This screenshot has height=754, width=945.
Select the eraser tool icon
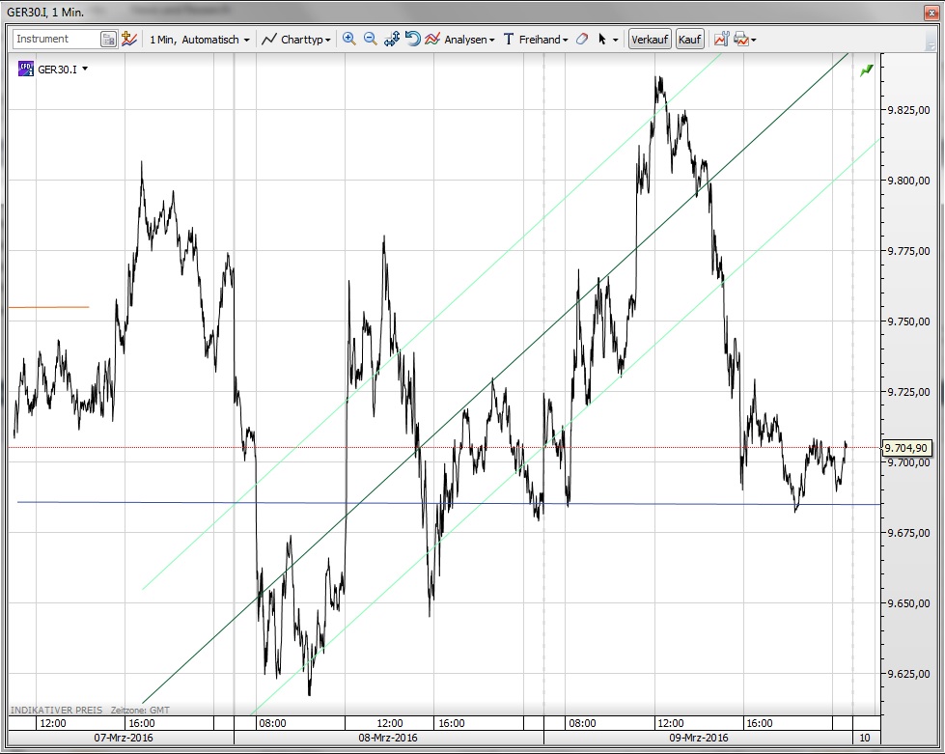pos(581,40)
